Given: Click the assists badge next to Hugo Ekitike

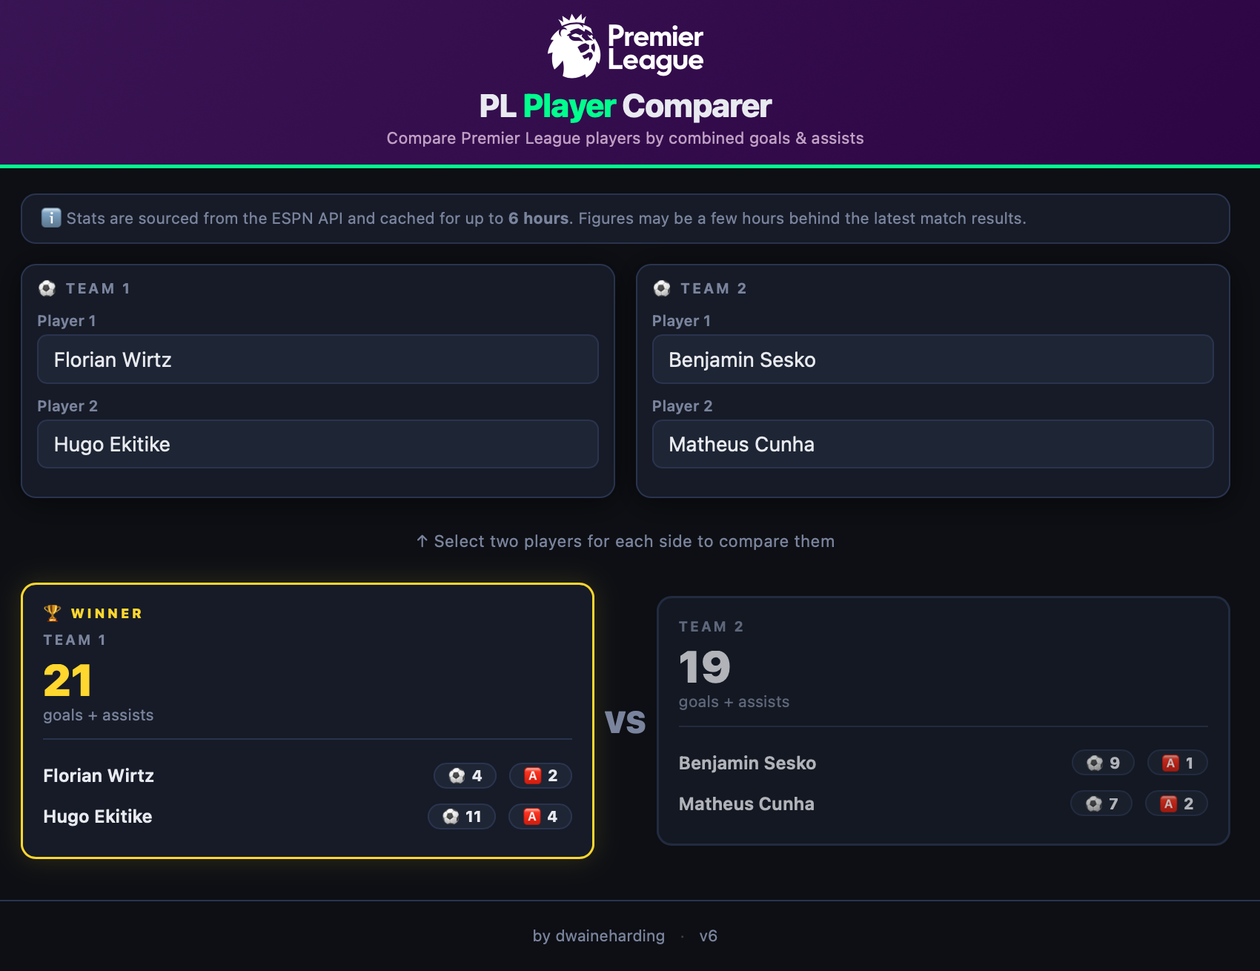Looking at the screenshot, I should pos(540,816).
